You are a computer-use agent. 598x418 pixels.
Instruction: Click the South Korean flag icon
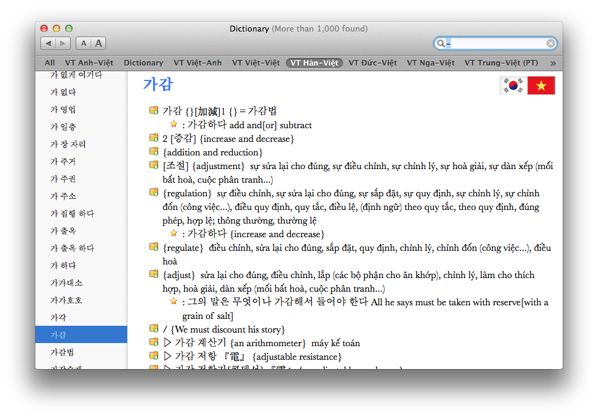[x=514, y=85]
